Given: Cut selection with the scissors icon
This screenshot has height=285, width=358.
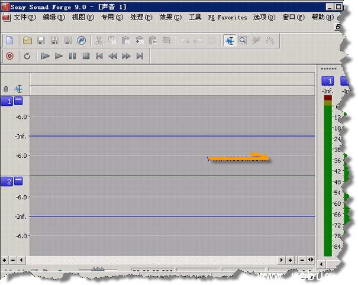Looking at the screenshot, I should [99, 41].
